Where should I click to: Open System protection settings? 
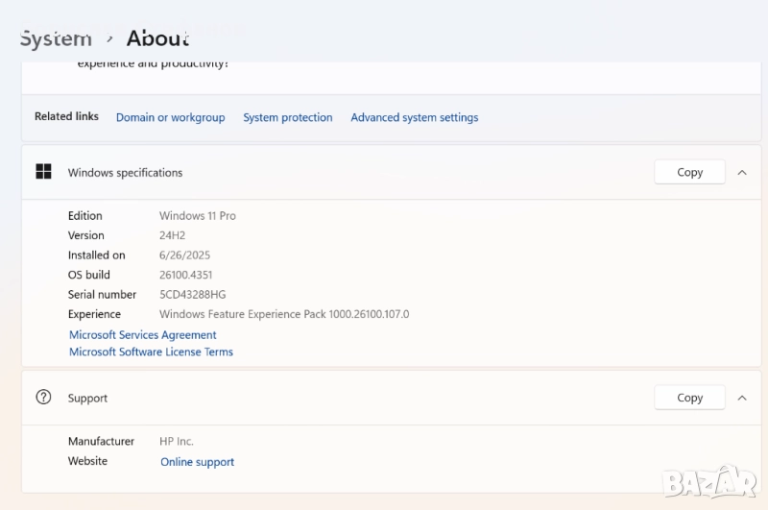(287, 117)
